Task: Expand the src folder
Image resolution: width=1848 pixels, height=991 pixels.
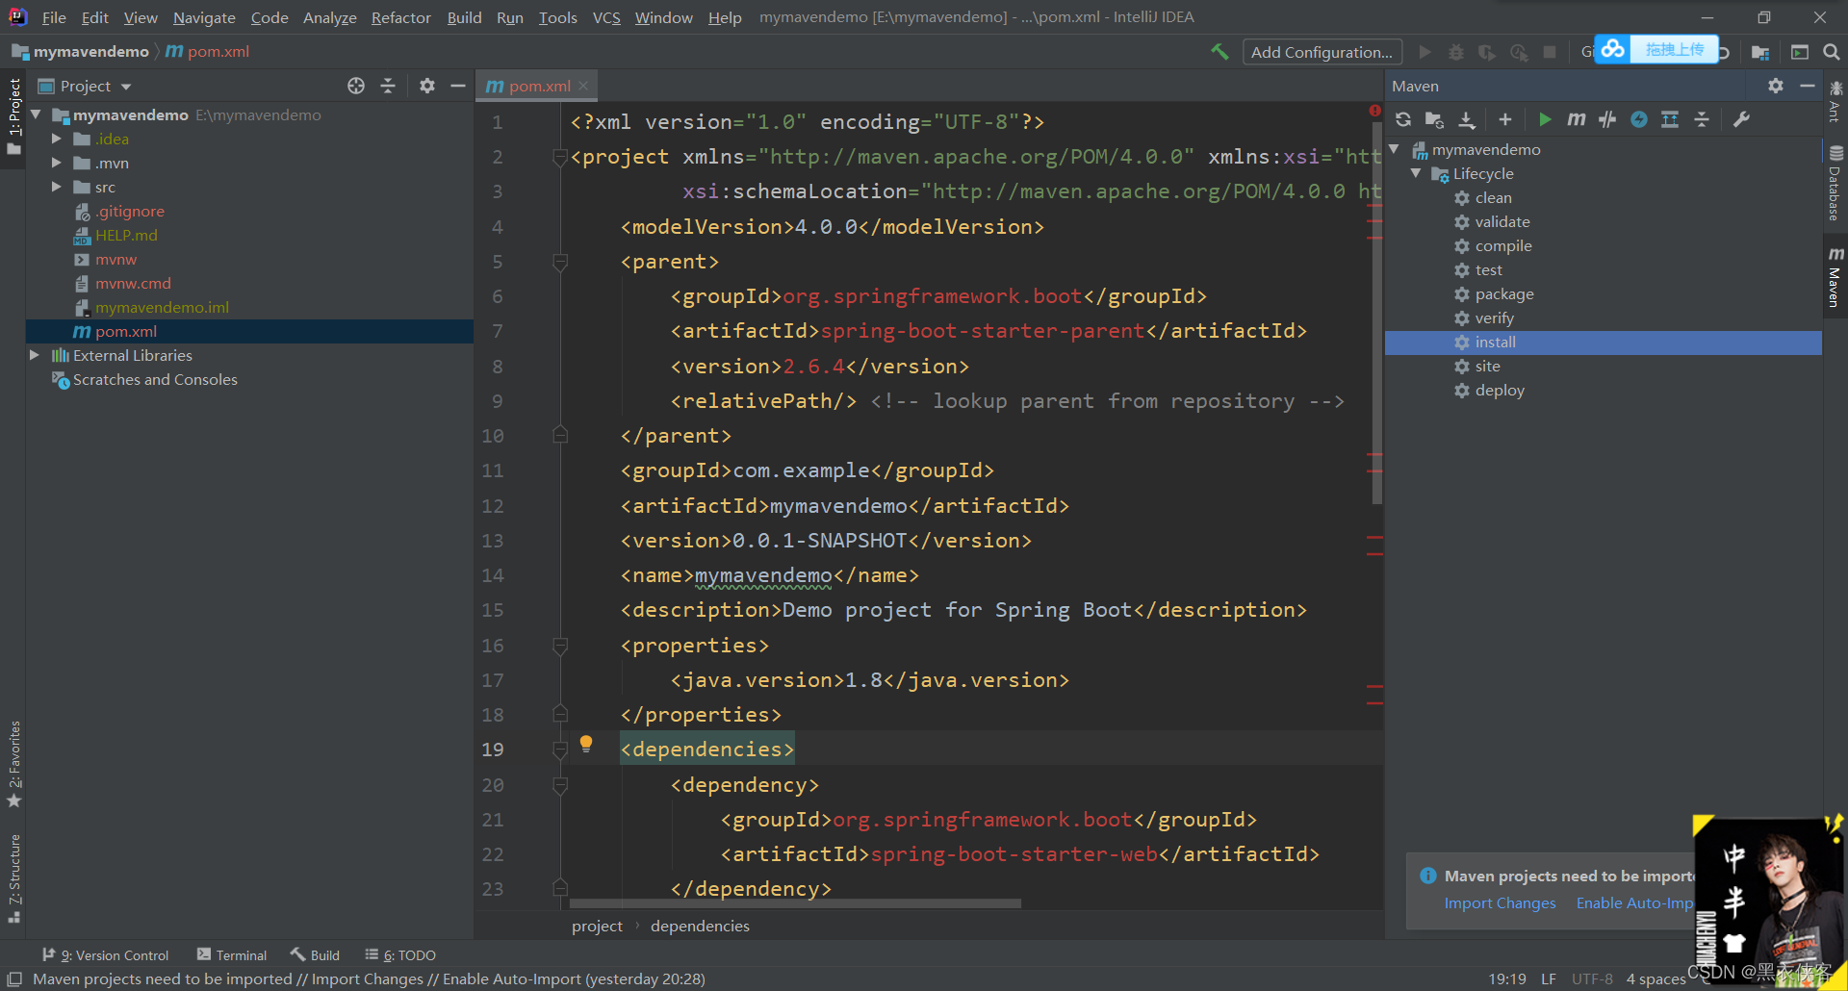Action: 57,187
